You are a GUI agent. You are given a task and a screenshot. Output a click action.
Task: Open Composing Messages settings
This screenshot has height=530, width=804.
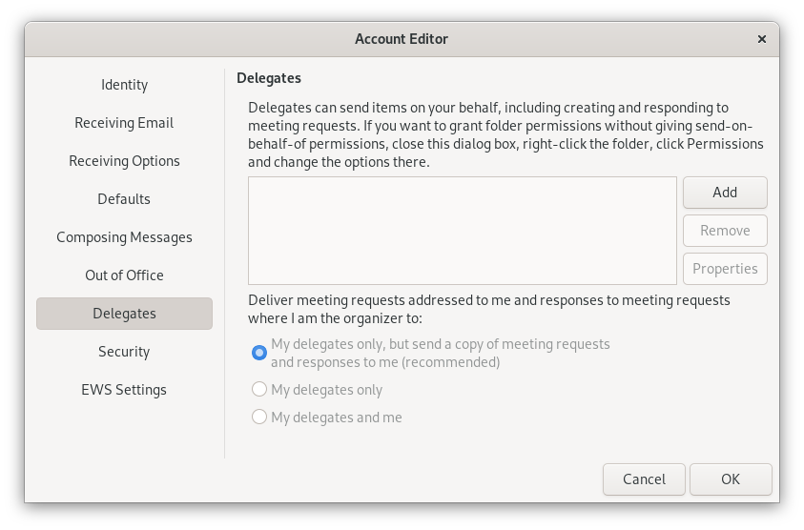click(124, 237)
